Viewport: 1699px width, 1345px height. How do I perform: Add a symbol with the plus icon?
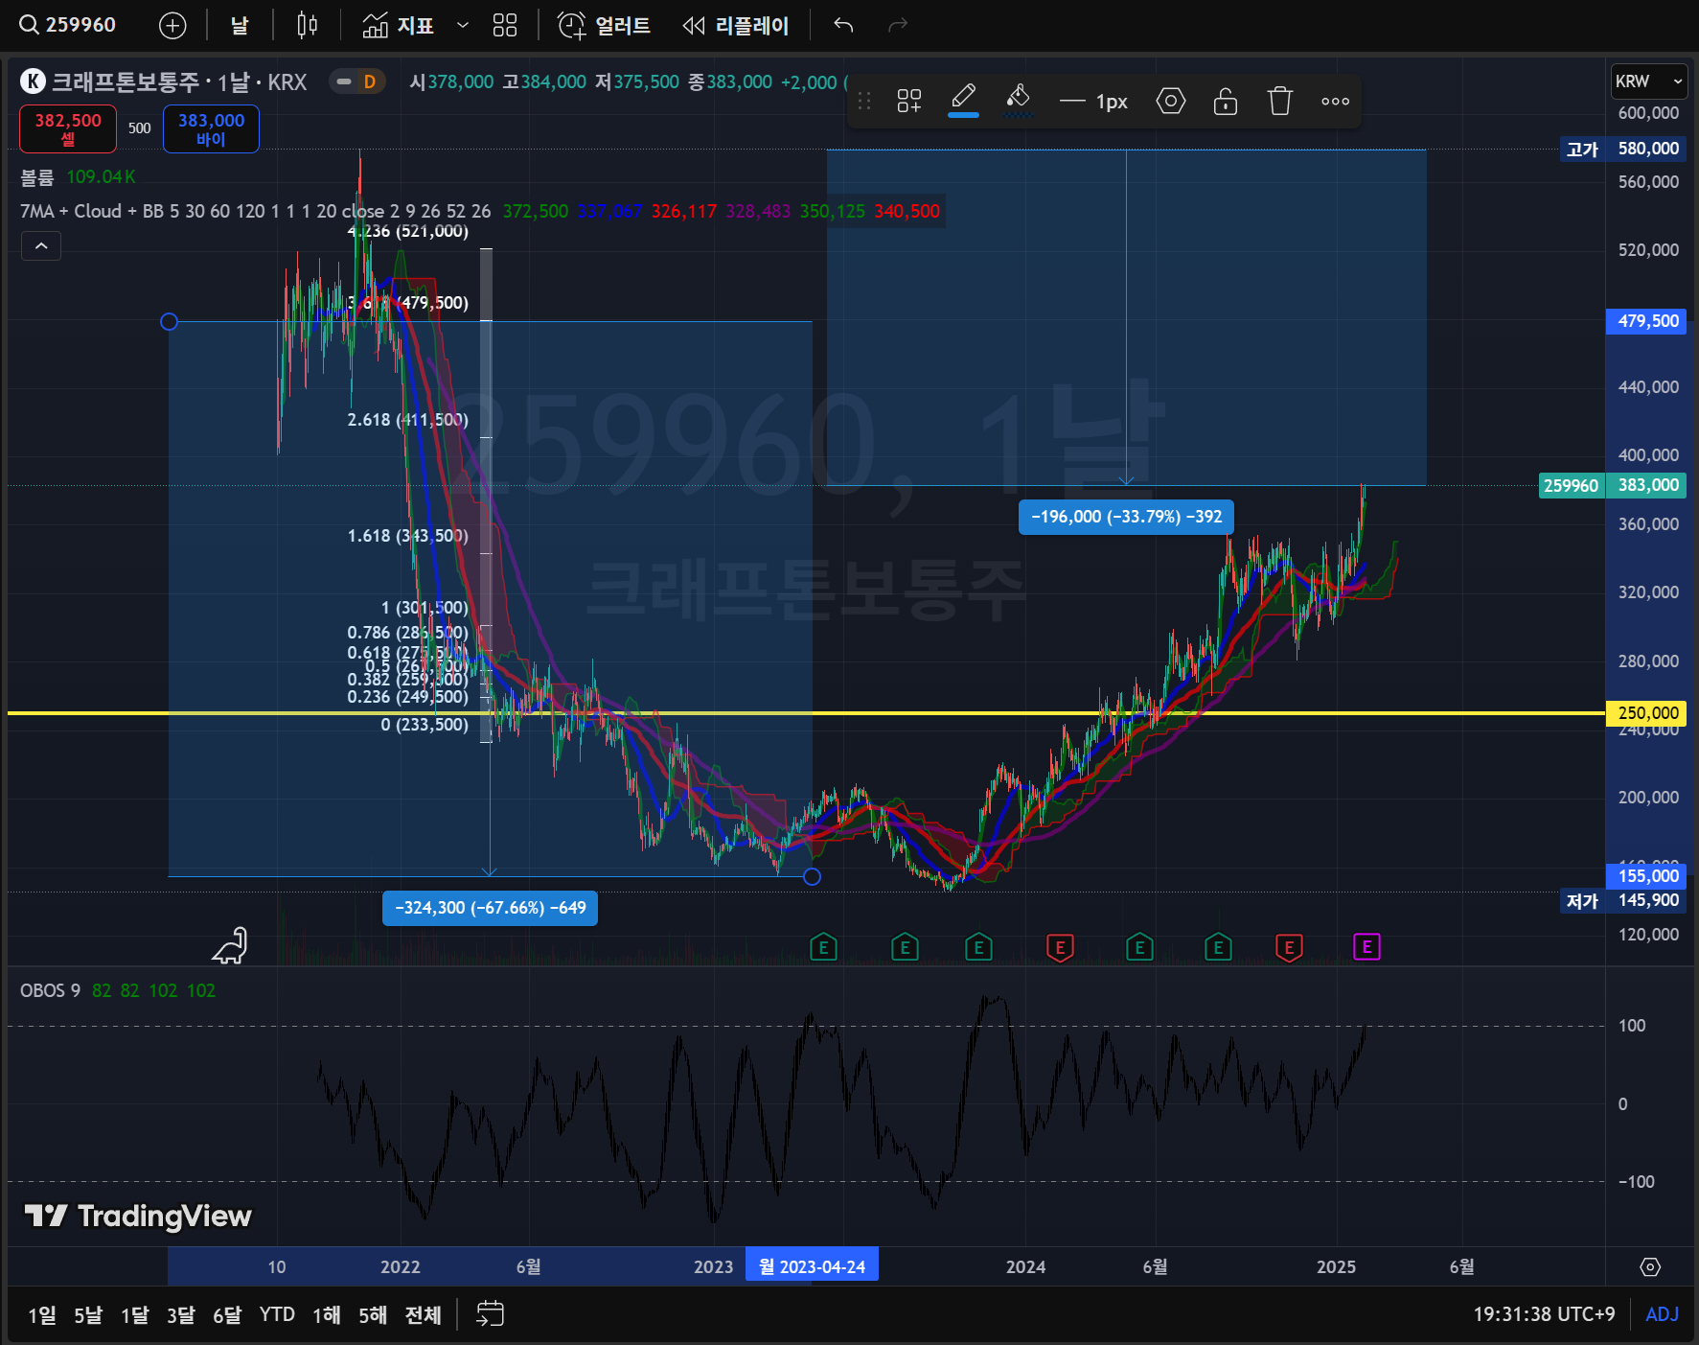click(x=172, y=25)
